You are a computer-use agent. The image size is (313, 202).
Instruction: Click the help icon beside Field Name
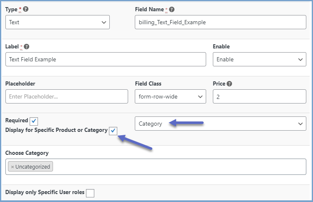[172, 9]
